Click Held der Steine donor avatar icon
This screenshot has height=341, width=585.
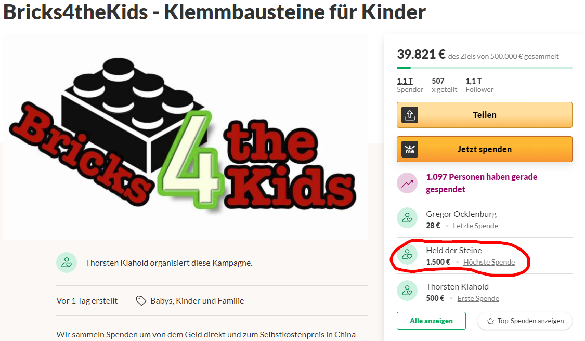tap(407, 254)
